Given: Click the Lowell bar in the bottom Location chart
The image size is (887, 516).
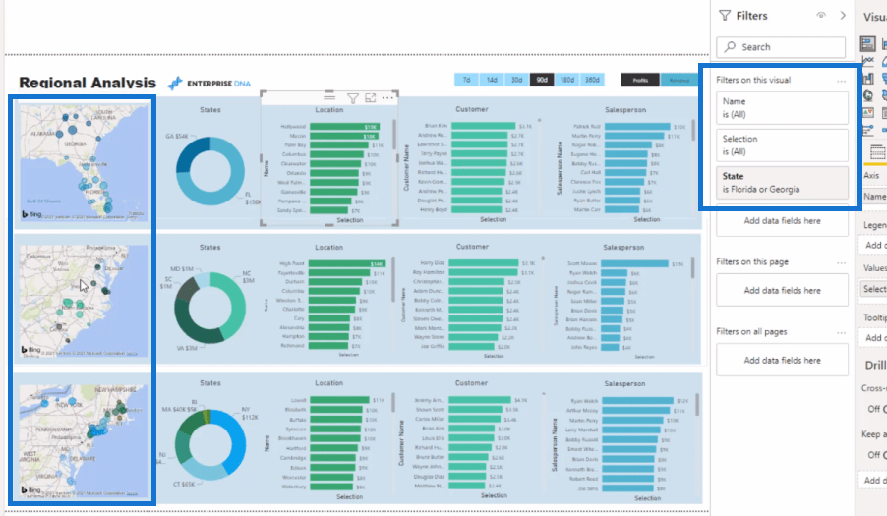Looking at the screenshot, I should tap(339, 400).
